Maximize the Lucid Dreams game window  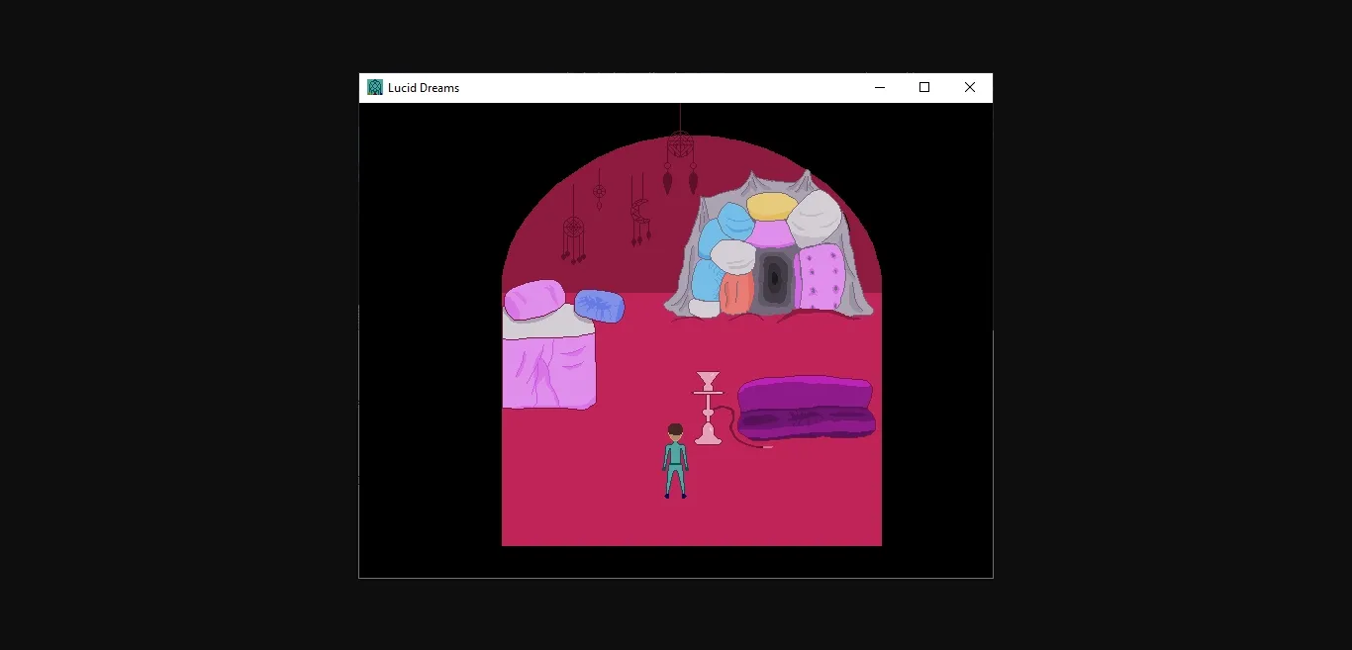[x=924, y=87]
